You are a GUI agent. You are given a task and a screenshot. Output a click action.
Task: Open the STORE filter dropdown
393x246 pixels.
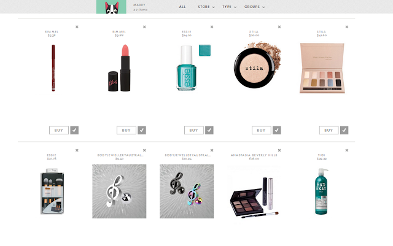click(206, 7)
